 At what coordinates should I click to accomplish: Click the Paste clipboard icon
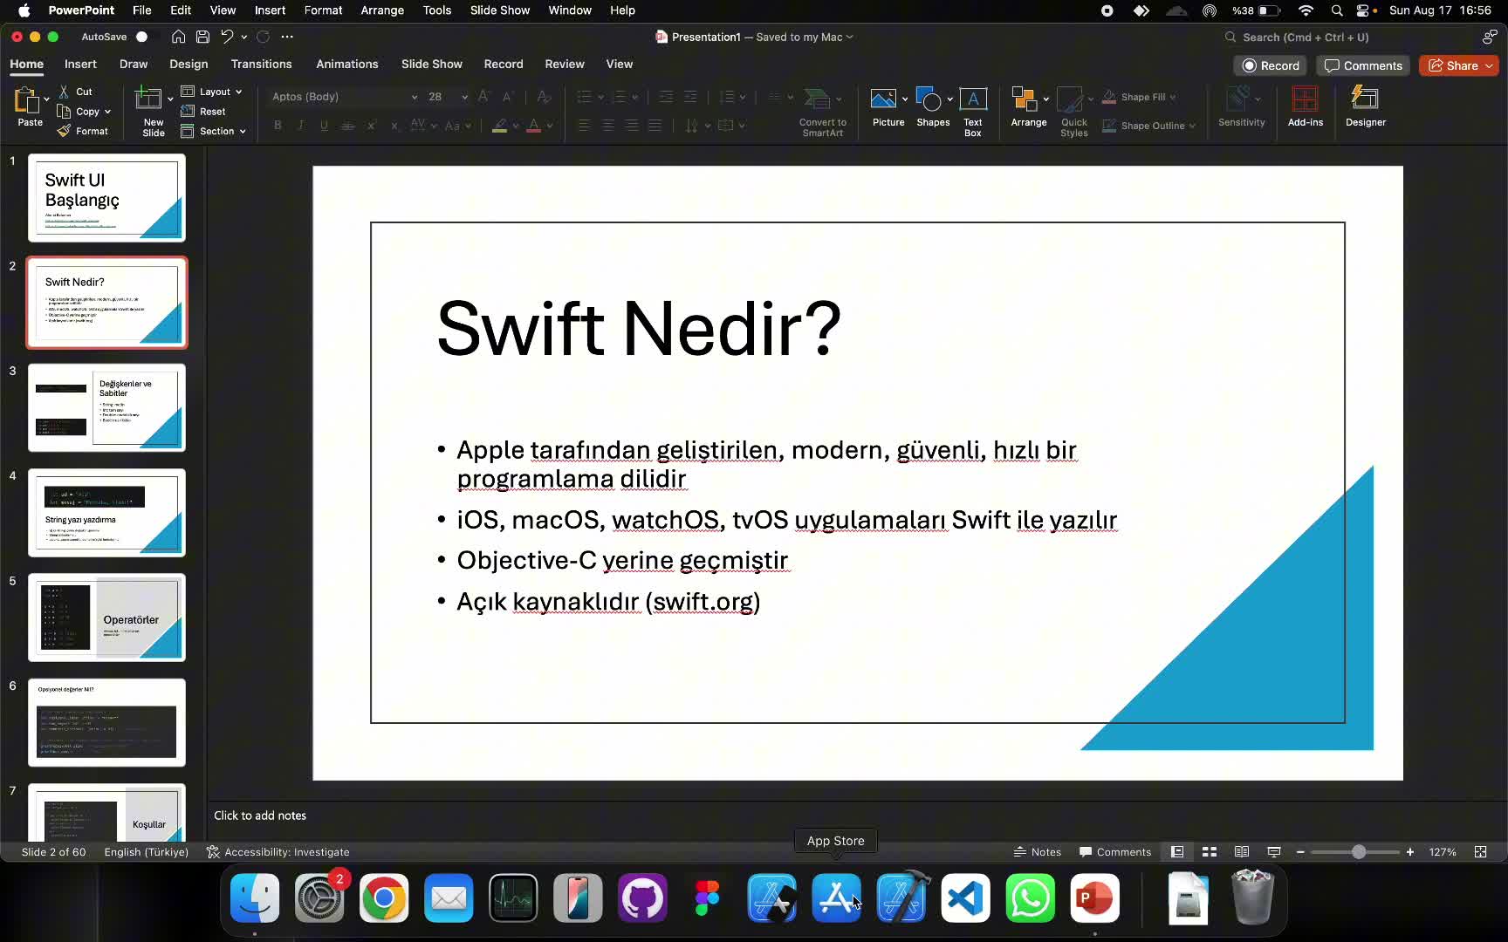(26, 100)
